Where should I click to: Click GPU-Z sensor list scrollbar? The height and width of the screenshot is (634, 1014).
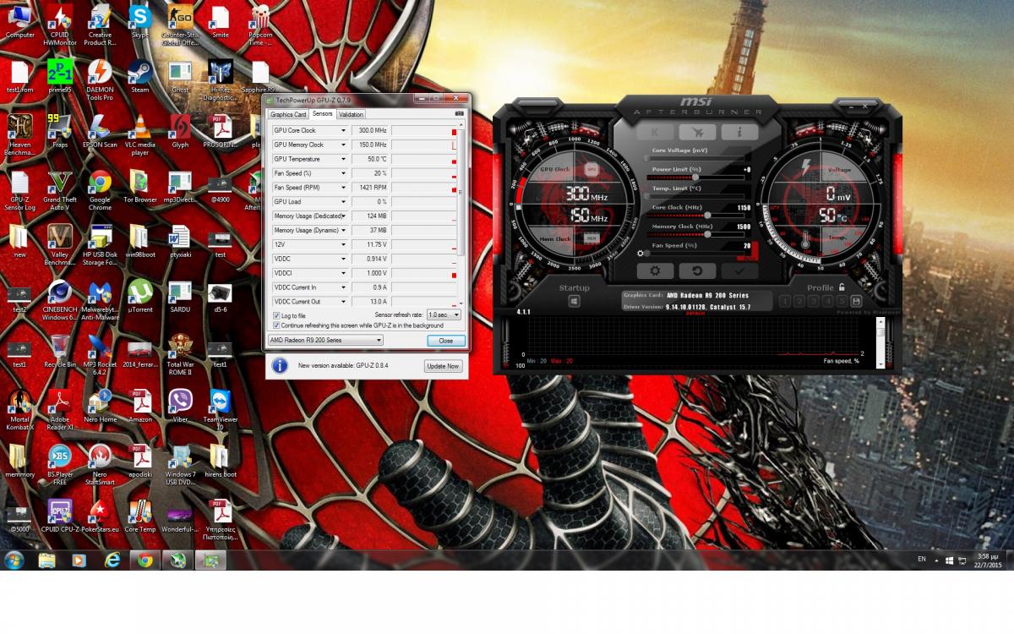[461, 216]
